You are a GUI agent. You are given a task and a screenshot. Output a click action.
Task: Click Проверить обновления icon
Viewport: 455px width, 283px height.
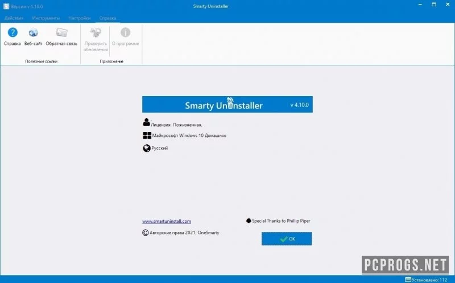96,32
